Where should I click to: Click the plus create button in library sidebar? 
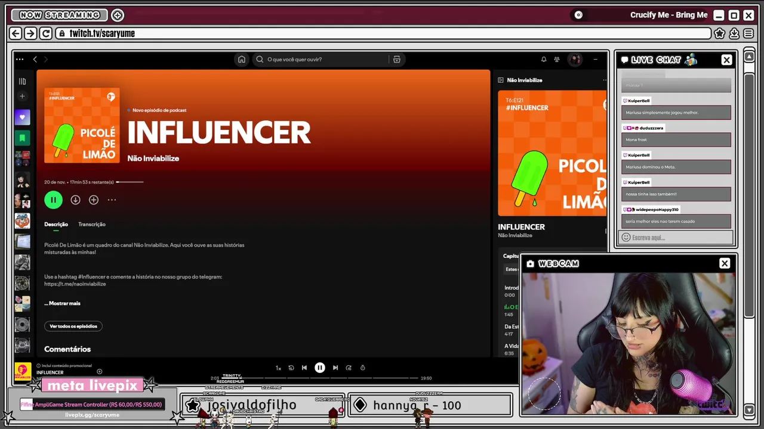pyautogui.click(x=22, y=96)
